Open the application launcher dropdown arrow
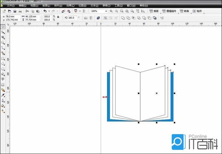 coord(80,11)
